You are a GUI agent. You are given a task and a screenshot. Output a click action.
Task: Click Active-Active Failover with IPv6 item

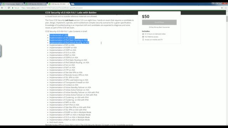click(x=73, y=95)
